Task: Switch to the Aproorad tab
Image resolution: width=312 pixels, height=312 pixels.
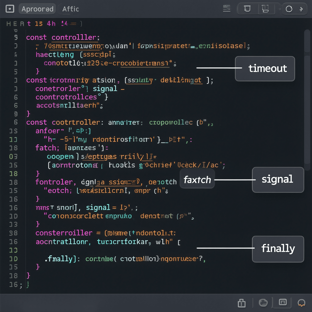Action: point(37,9)
